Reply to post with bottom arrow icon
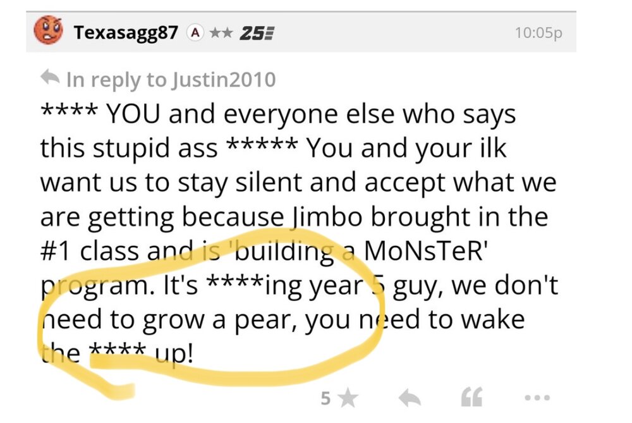This screenshot has width=632, height=423. tap(410, 398)
